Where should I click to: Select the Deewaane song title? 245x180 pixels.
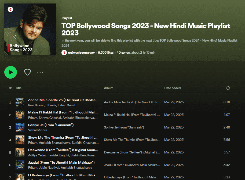tap(63, 150)
